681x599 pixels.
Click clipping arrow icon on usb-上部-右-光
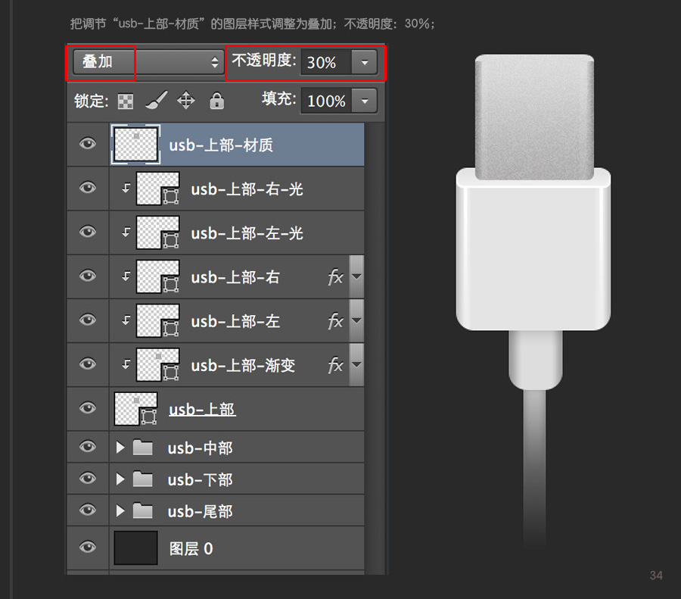click(126, 189)
